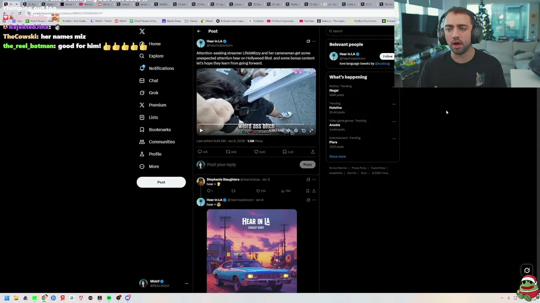The image size is (540, 303).
Task: Click the X search box
Action: (361, 31)
